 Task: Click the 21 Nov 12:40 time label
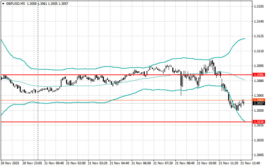(250, 163)
